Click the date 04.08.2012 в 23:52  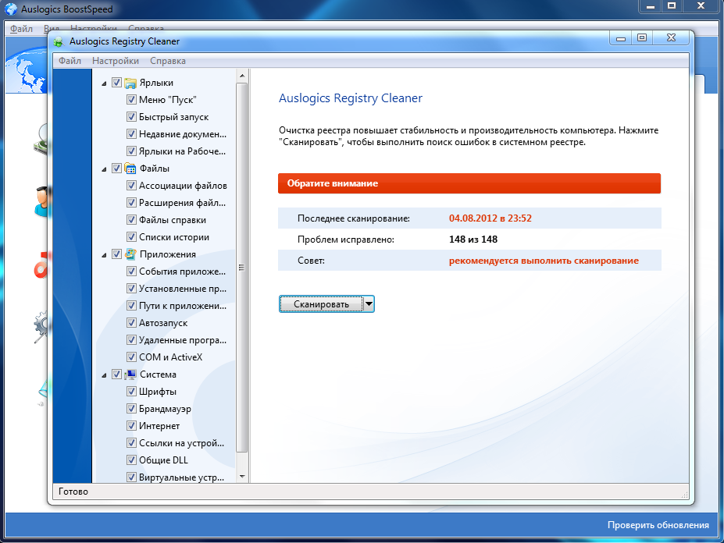490,218
